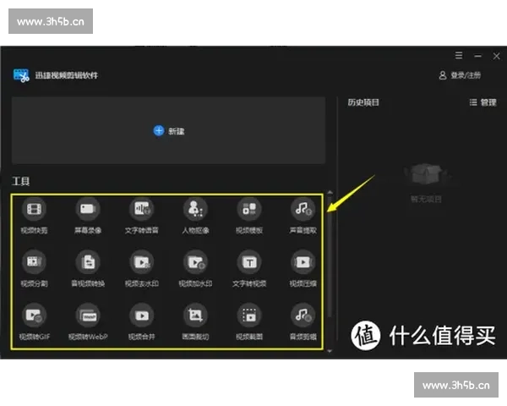Open the 视频截图 video screenshot tool
This screenshot has height=406, width=507.
point(249,321)
